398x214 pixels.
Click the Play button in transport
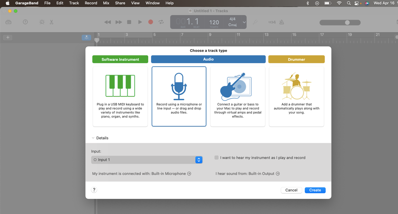point(140,22)
